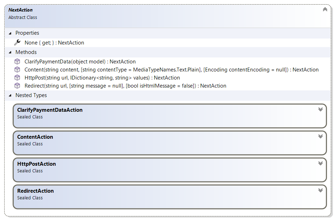The image size is (335, 220).
Task: Select the Redirect method signature row
Action: coord(125,86)
